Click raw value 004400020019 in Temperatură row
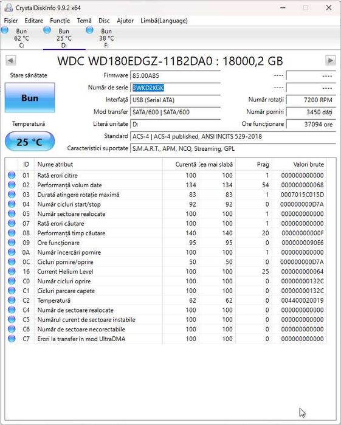Image resolution: width=341 pixels, height=425 pixels. coord(302,300)
